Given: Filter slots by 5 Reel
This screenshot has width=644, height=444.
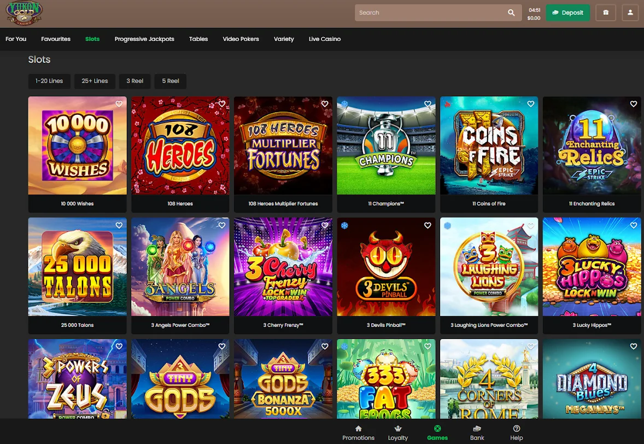Looking at the screenshot, I should pyautogui.click(x=171, y=81).
